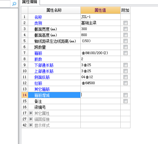Click row number 14 header

pos(25,95)
